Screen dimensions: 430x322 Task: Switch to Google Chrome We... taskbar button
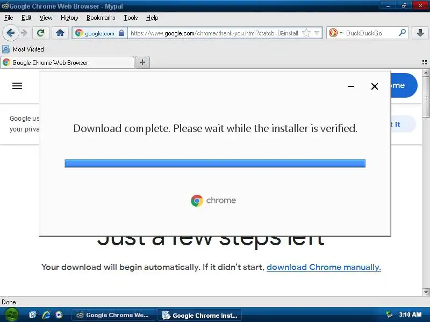pyautogui.click(x=113, y=315)
